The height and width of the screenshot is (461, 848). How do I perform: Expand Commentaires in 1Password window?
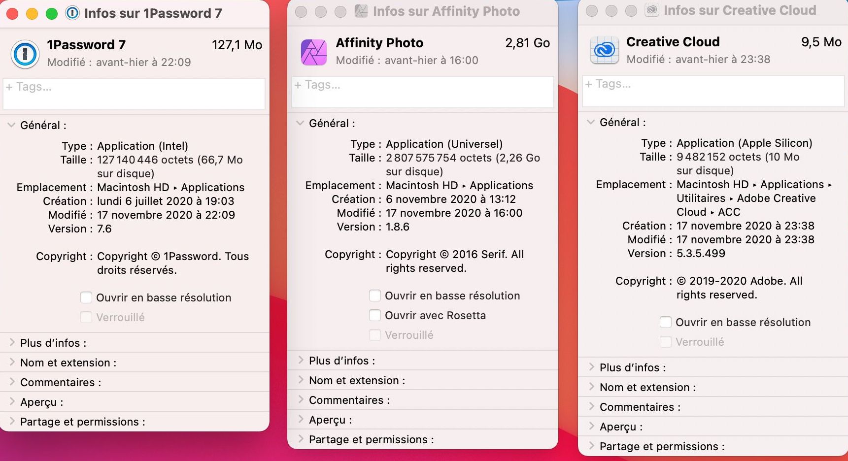(12, 382)
